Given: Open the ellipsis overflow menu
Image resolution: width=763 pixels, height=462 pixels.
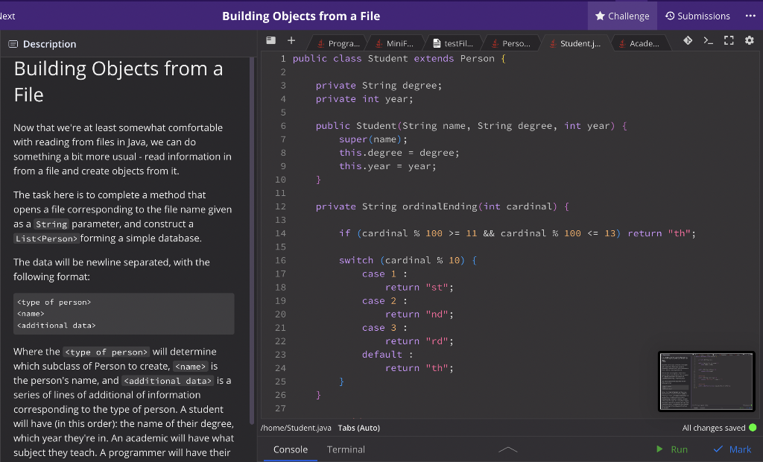Looking at the screenshot, I should [x=751, y=15].
